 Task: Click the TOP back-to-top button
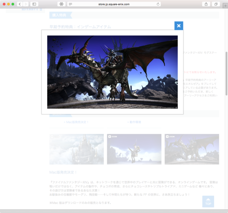click(x=208, y=201)
